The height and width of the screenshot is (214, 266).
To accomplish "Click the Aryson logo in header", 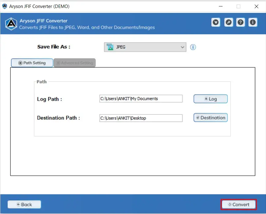I will (x=11, y=24).
